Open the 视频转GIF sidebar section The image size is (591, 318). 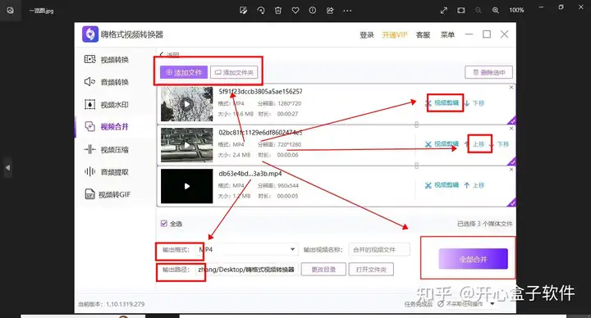pyautogui.click(x=107, y=194)
